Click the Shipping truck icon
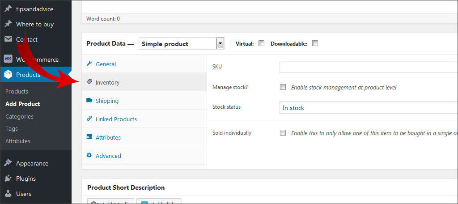This screenshot has height=204, width=458. (x=89, y=101)
